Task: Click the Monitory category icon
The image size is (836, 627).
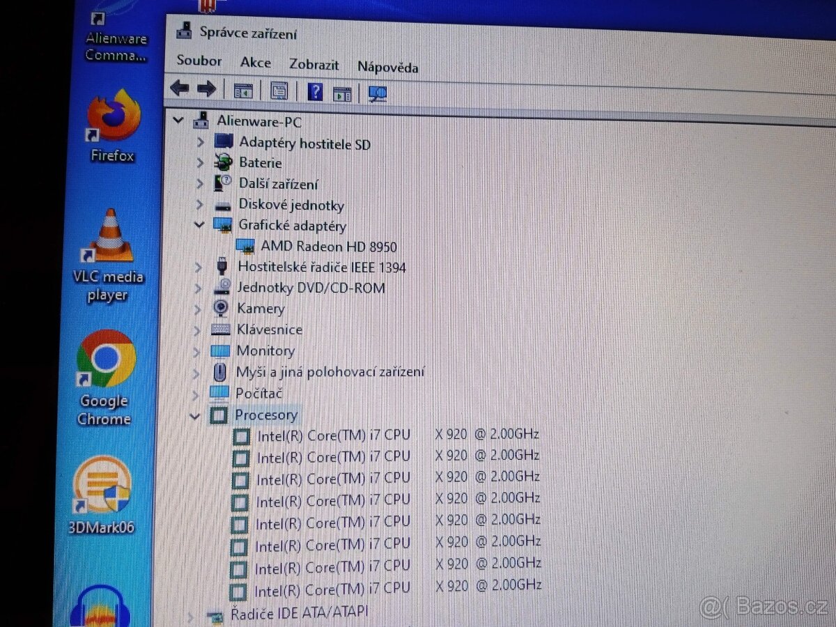Action: point(220,350)
